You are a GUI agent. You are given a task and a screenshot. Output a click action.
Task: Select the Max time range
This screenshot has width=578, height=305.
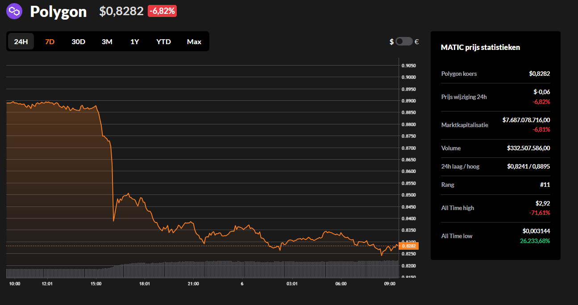(x=194, y=41)
